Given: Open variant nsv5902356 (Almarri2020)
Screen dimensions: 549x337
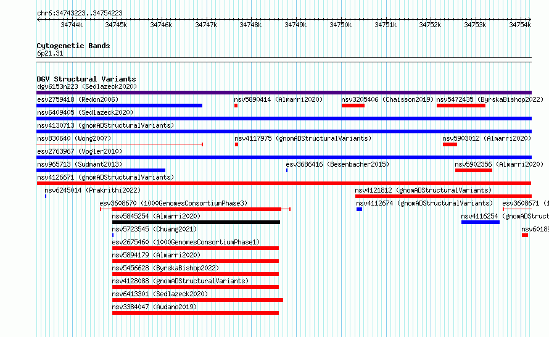Looking at the screenshot, I should click(x=499, y=164).
